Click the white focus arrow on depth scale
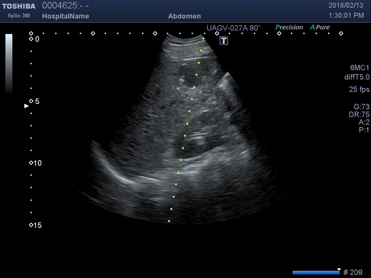Image resolution: width=371 pixels, height=278 pixels. (x=26, y=106)
